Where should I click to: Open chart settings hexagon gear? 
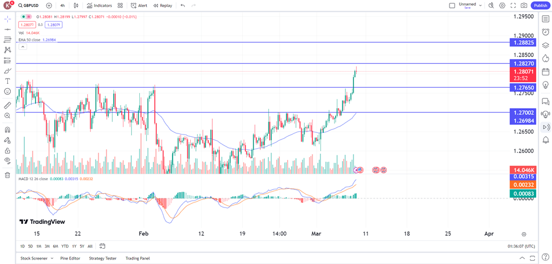pos(502,6)
